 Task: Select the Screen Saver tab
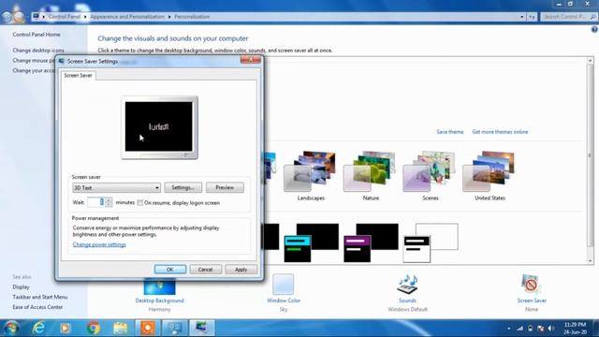pos(78,76)
